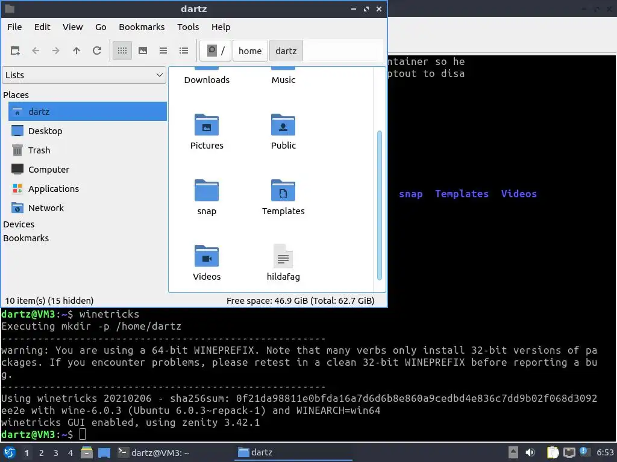Open the Help menu

[x=221, y=27]
